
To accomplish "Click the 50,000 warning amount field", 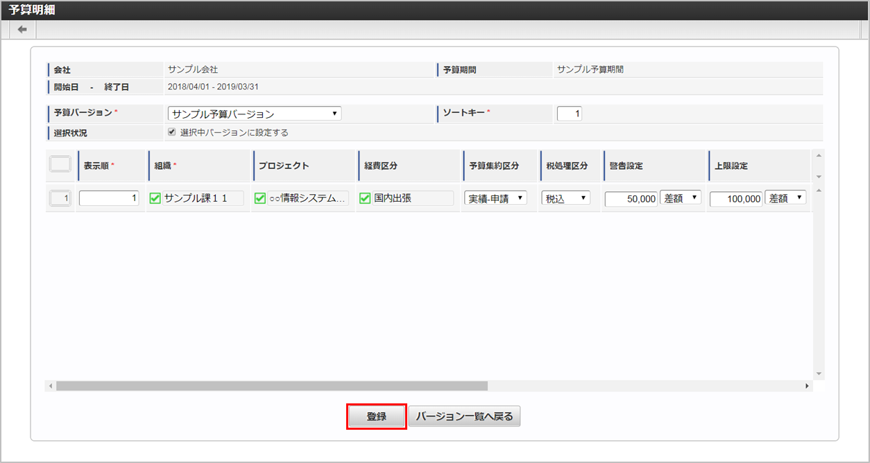I will [x=631, y=199].
